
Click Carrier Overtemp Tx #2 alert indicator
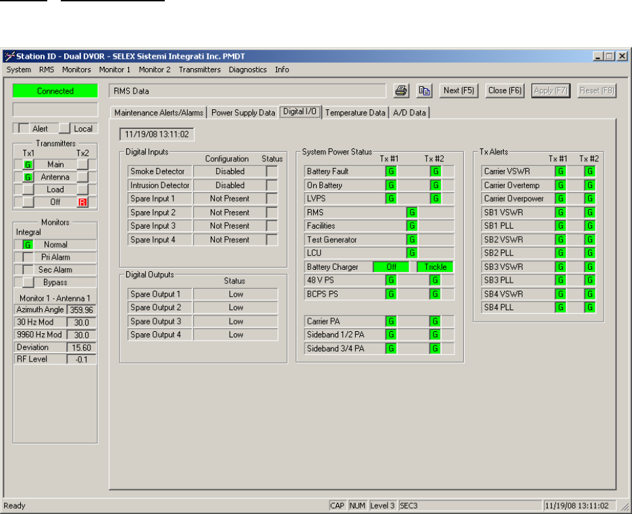pos(589,185)
